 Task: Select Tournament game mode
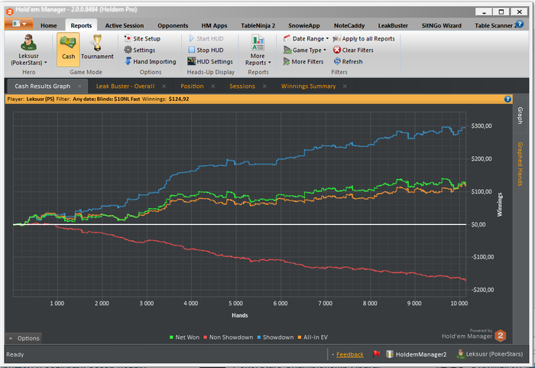click(97, 48)
